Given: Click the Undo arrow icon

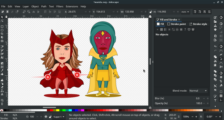Looking at the screenshot, I should [215, 46].
